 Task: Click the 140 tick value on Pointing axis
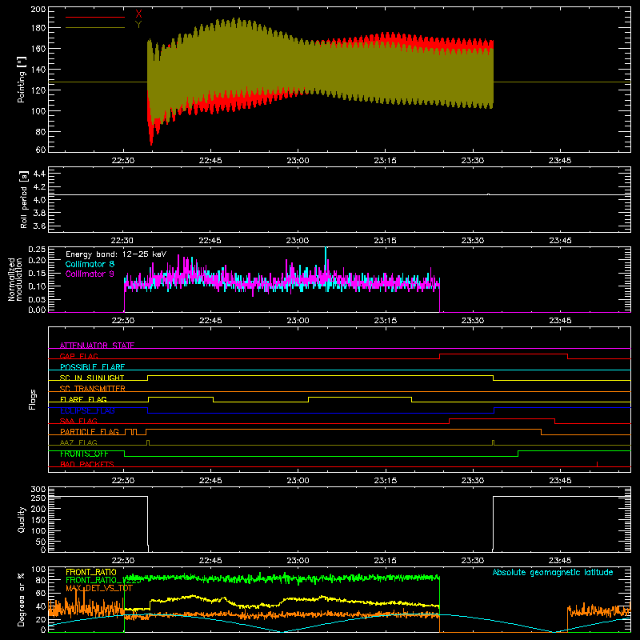(x=38, y=70)
